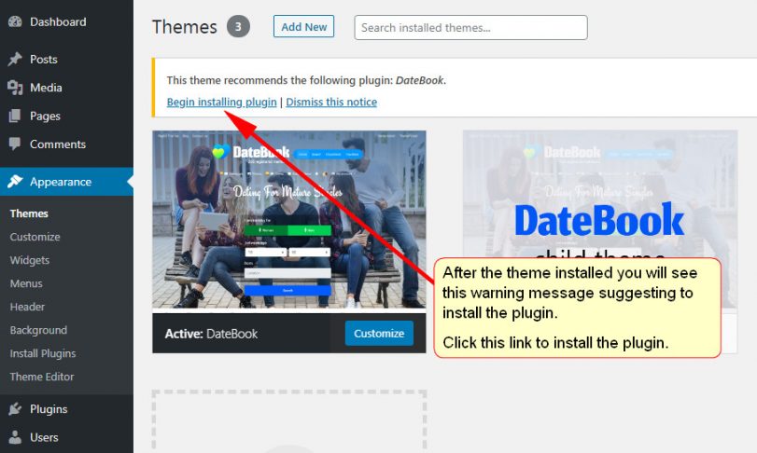The width and height of the screenshot is (757, 453).
Task: Click the Plugins plug icon
Action: click(15, 408)
